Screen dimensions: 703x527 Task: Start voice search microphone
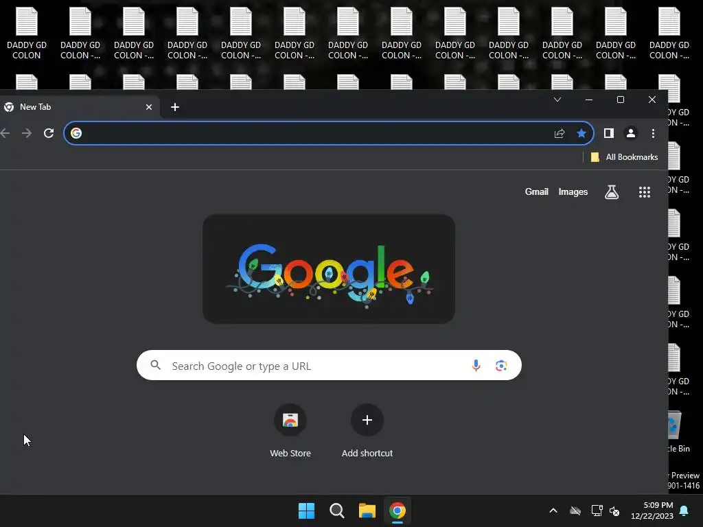click(x=476, y=366)
